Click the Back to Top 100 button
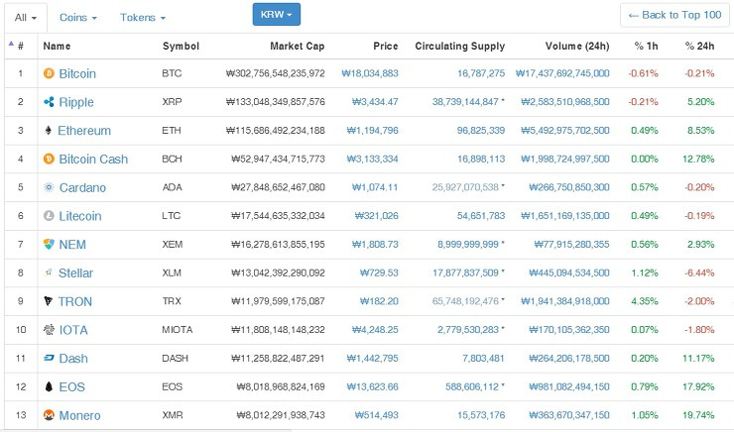The image size is (734, 432). [674, 15]
